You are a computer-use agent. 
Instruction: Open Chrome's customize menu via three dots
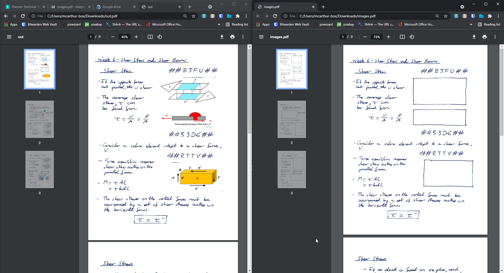click(246, 16)
